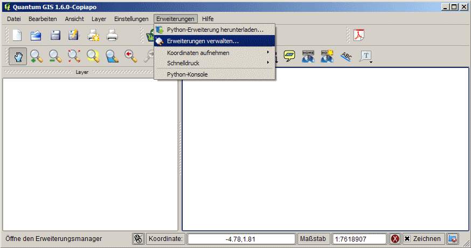
Task: Click Zoom Last icon with red arrow
Action: point(130,56)
